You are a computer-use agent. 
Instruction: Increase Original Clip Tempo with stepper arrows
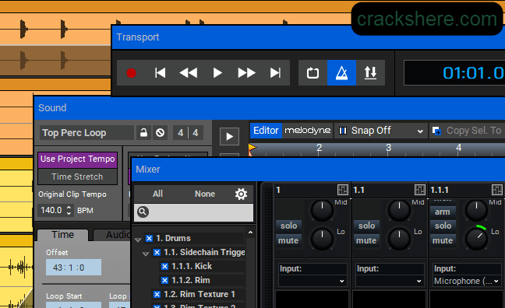[x=69, y=208]
